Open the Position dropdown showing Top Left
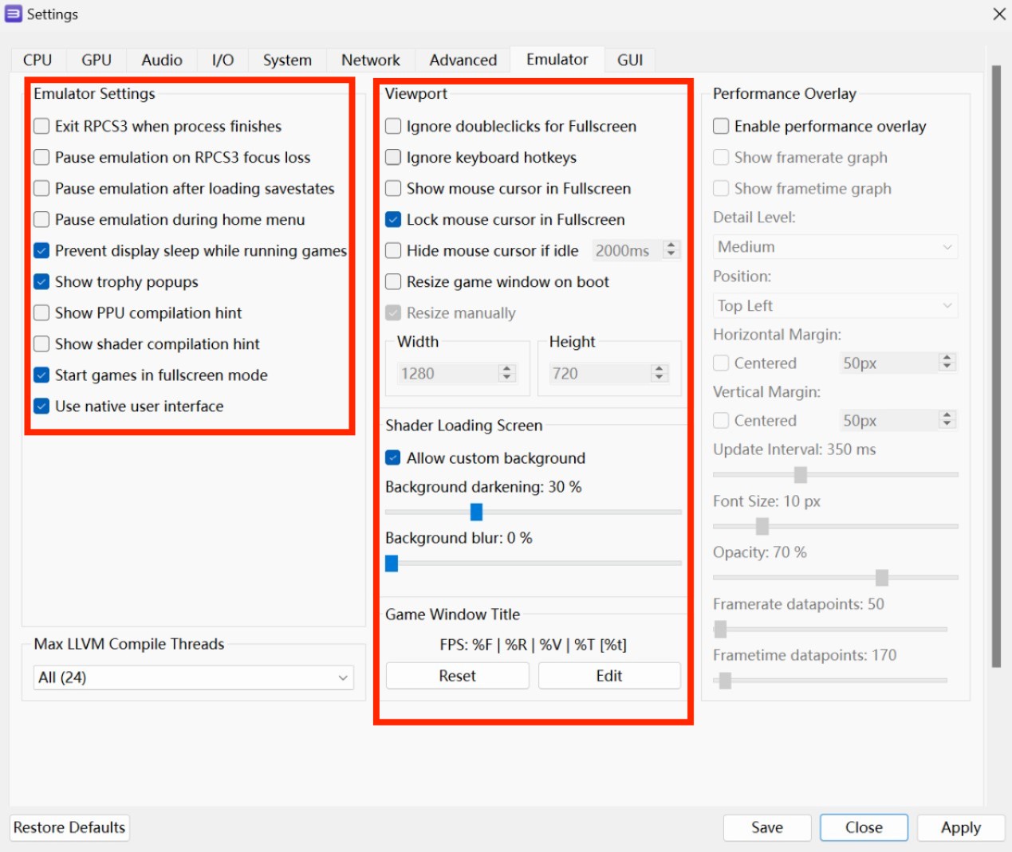 (835, 305)
